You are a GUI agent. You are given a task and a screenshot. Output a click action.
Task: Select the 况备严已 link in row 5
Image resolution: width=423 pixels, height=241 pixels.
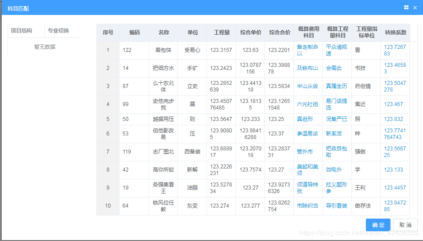pos(336,119)
